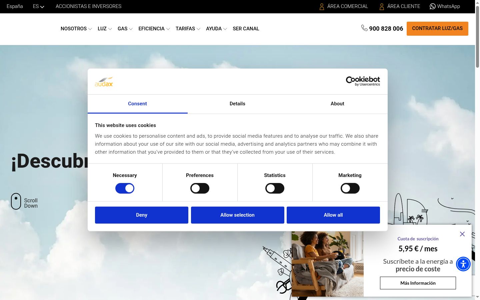This screenshot has height=300, width=480.
Task: Click the '5,95 € / mes' price text
Action: (x=418, y=249)
